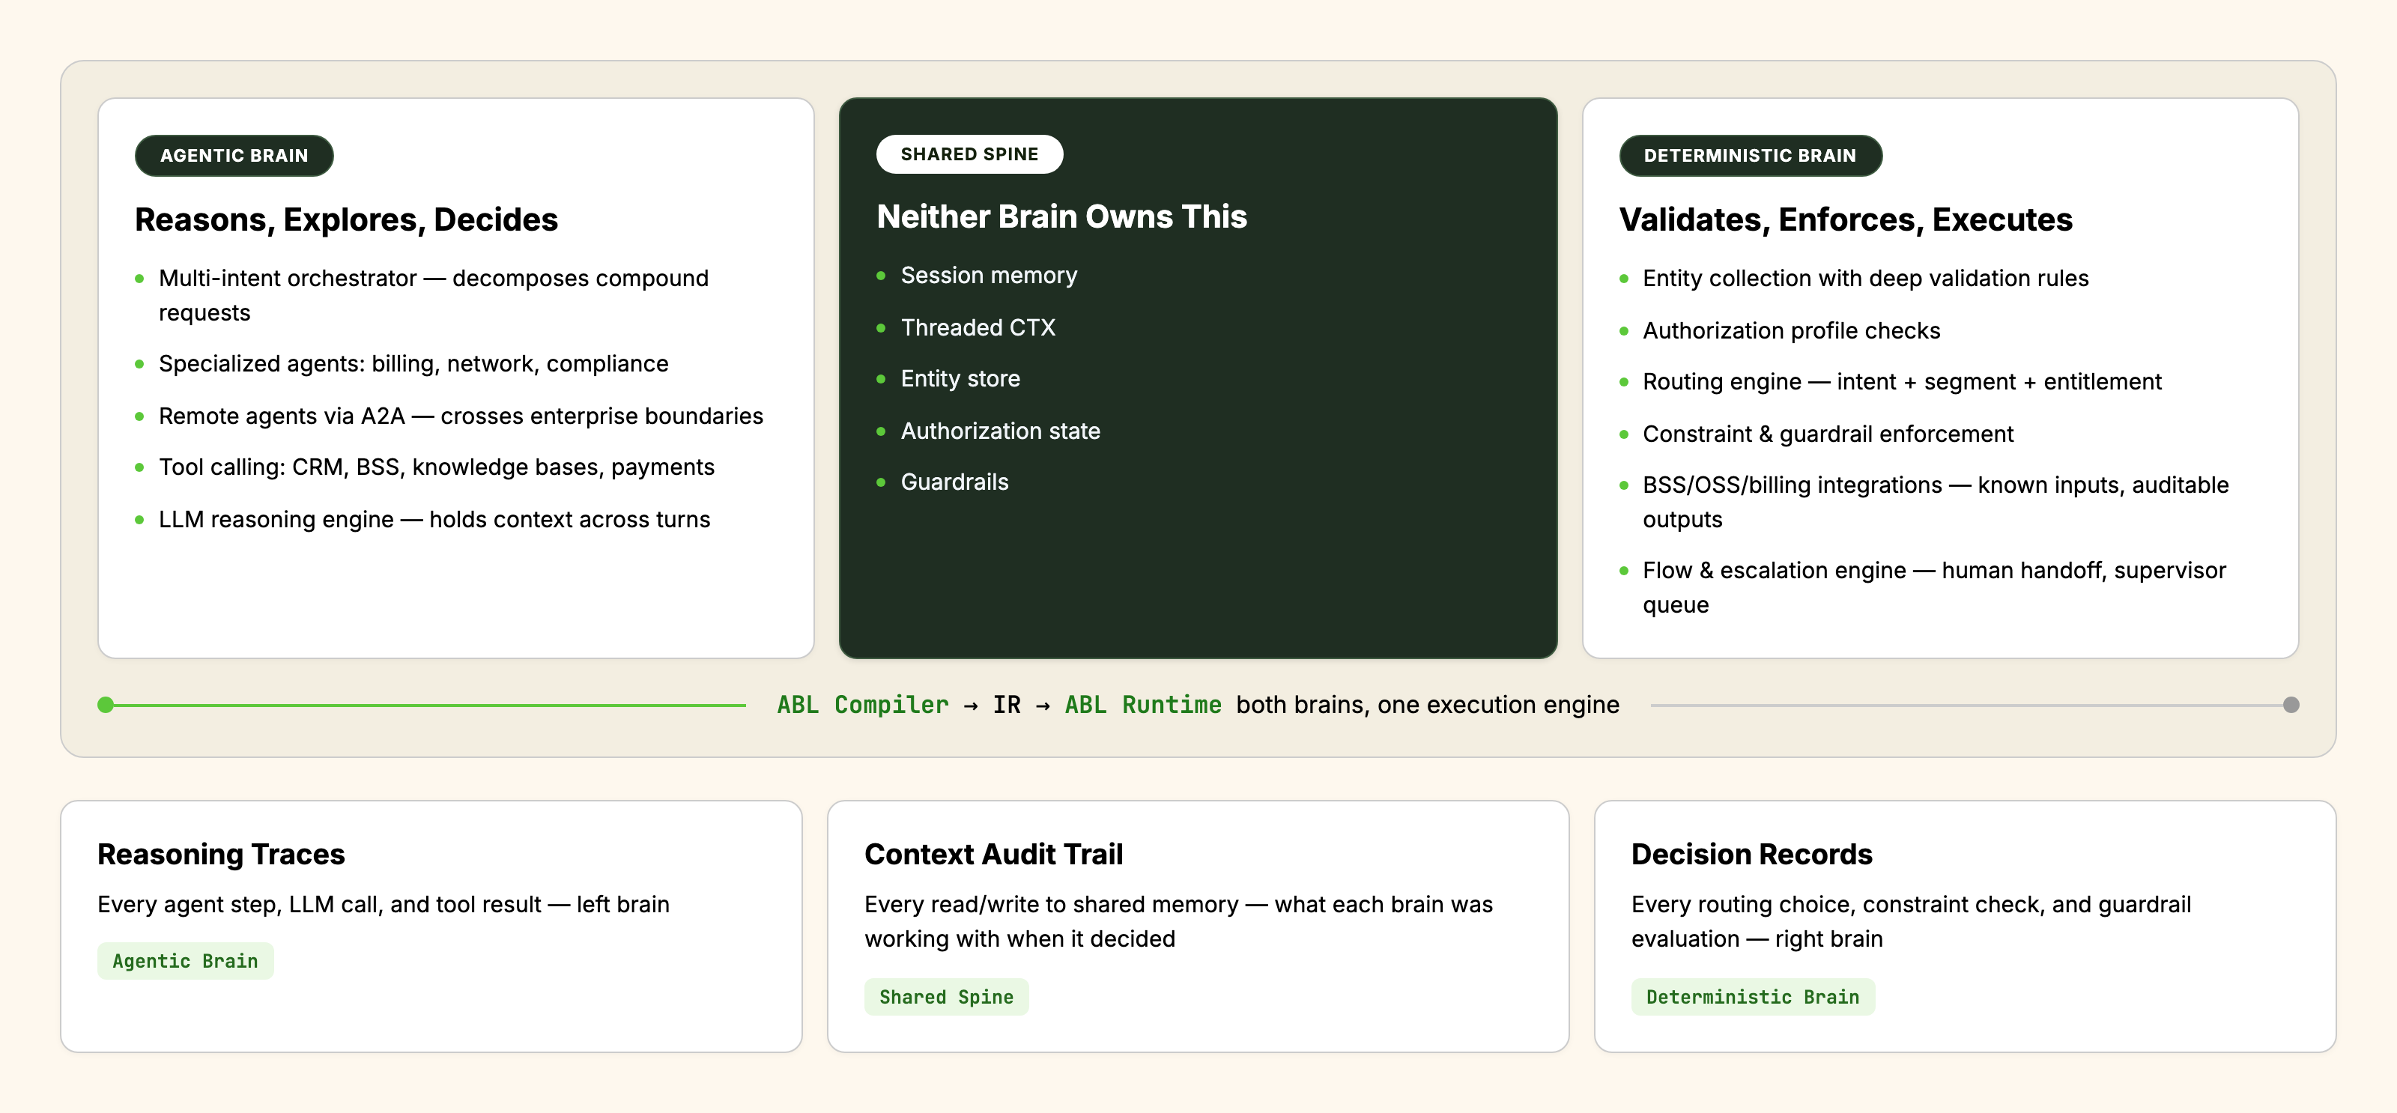2397x1113 pixels.
Task: Click 'Every agent step, LLM call' description
Action: tap(384, 905)
